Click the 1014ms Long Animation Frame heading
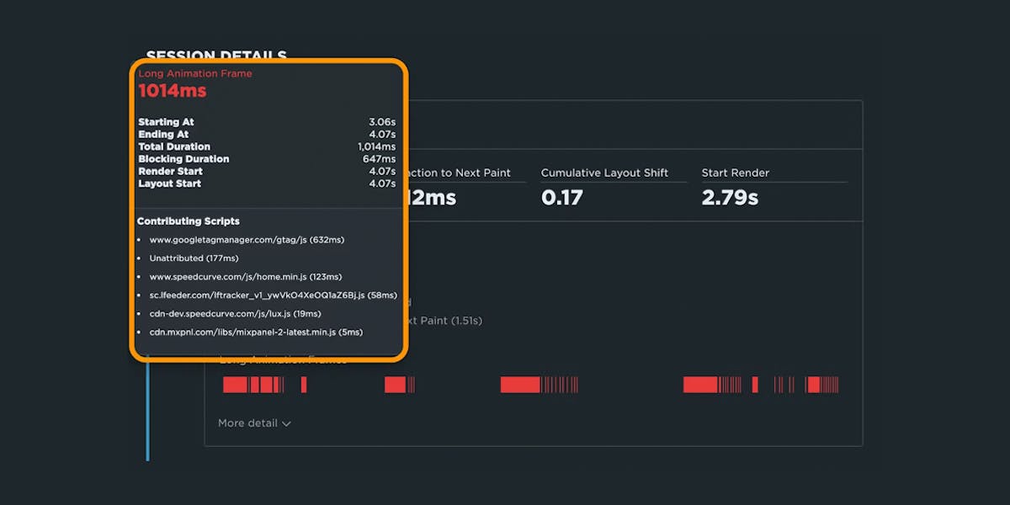This screenshot has width=1010, height=505. pyautogui.click(x=172, y=91)
